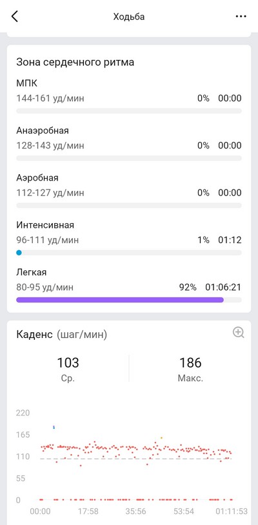Screen dimensions: 258x525
Task: Tap the МПК zone progress bar
Action: click(x=129, y=111)
